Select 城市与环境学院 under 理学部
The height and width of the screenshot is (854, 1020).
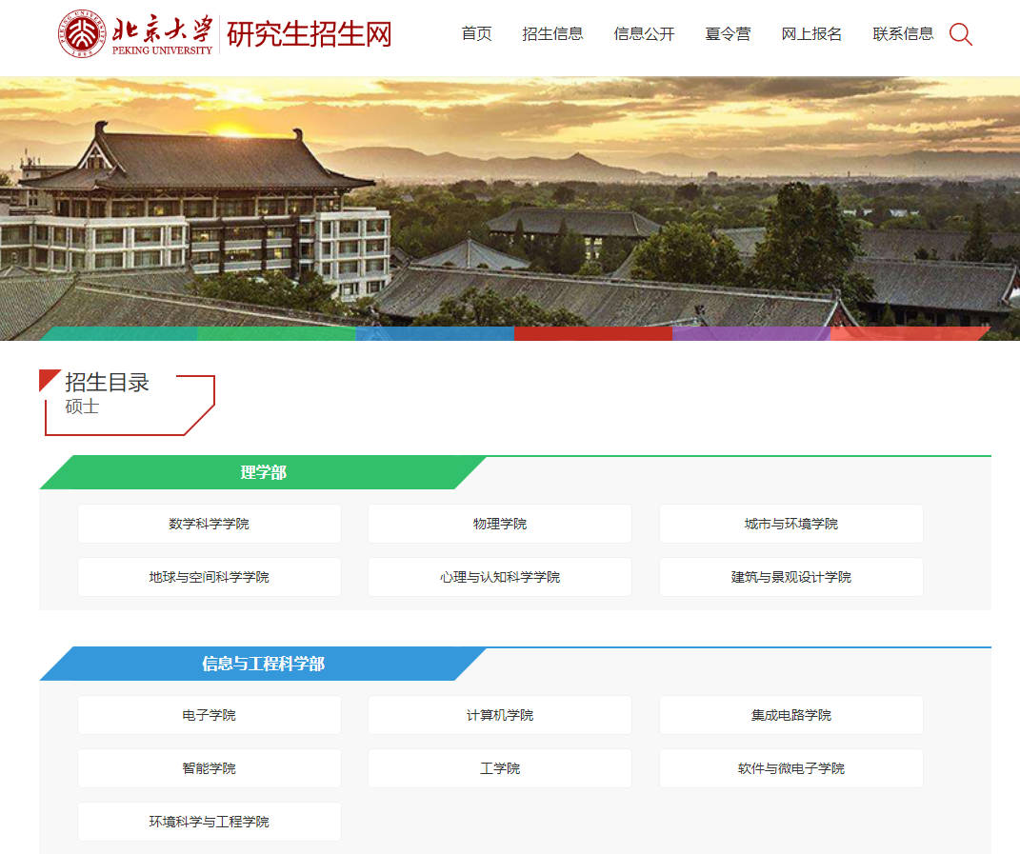pyautogui.click(x=790, y=524)
